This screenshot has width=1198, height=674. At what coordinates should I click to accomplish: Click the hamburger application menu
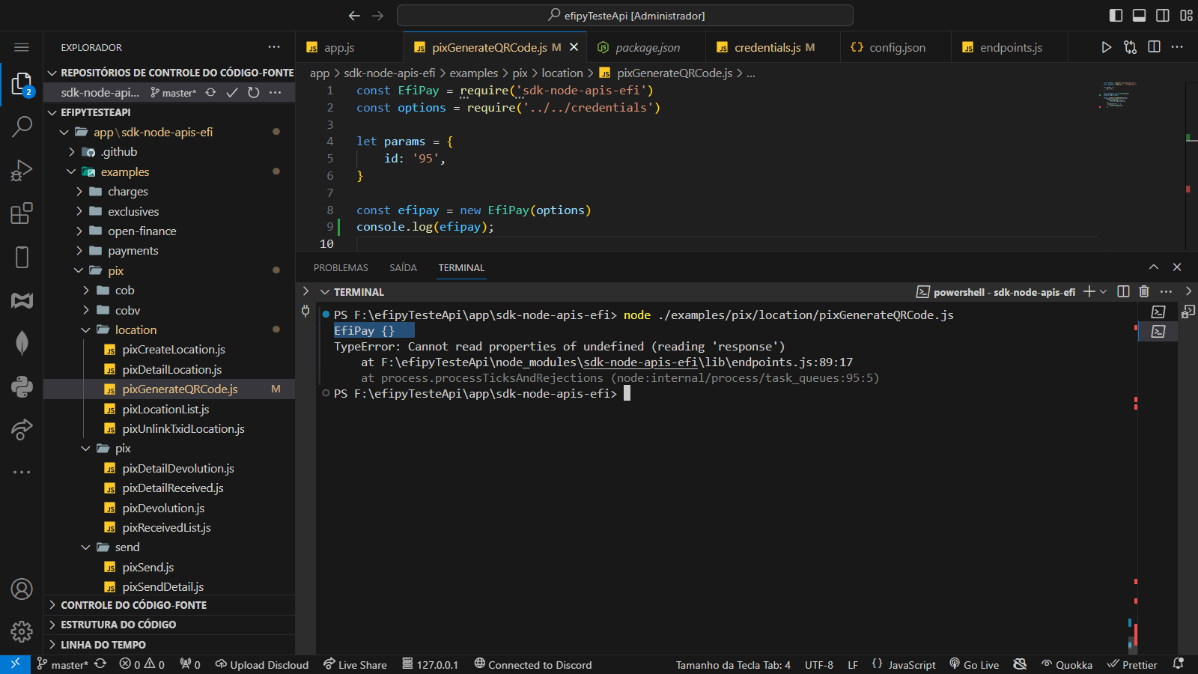click(22, 47)
